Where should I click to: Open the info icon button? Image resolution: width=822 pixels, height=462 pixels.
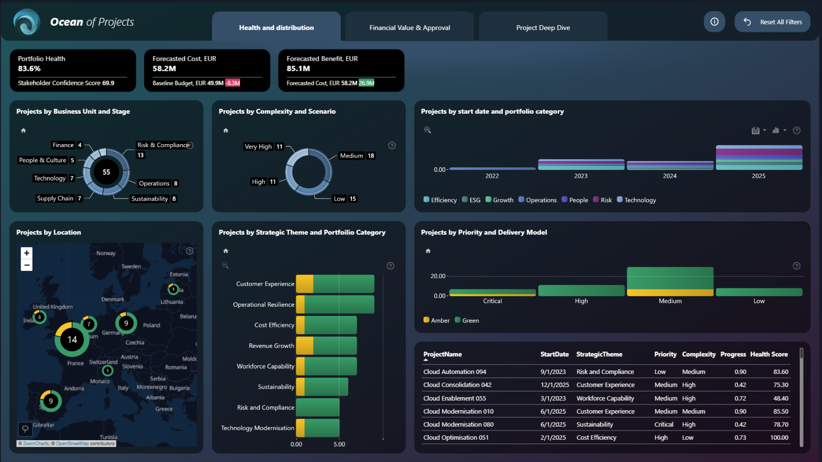click(x=715, y=22)
